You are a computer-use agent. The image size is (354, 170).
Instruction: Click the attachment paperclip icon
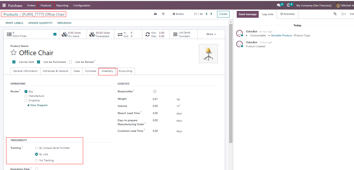click(x=335, y=14)
